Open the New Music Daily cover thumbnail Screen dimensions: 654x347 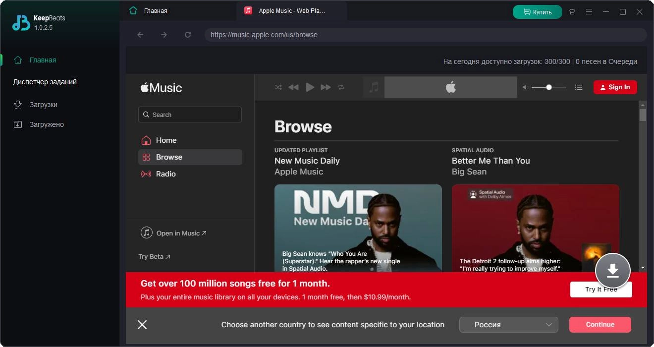pyautogui.click(x=358, y=228)
